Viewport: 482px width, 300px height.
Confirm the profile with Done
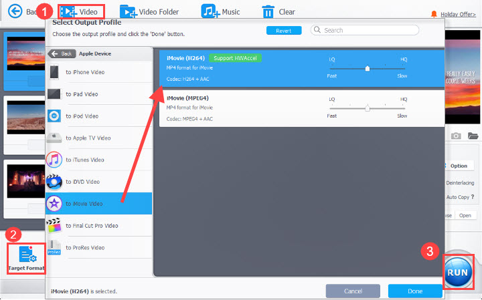415,291
